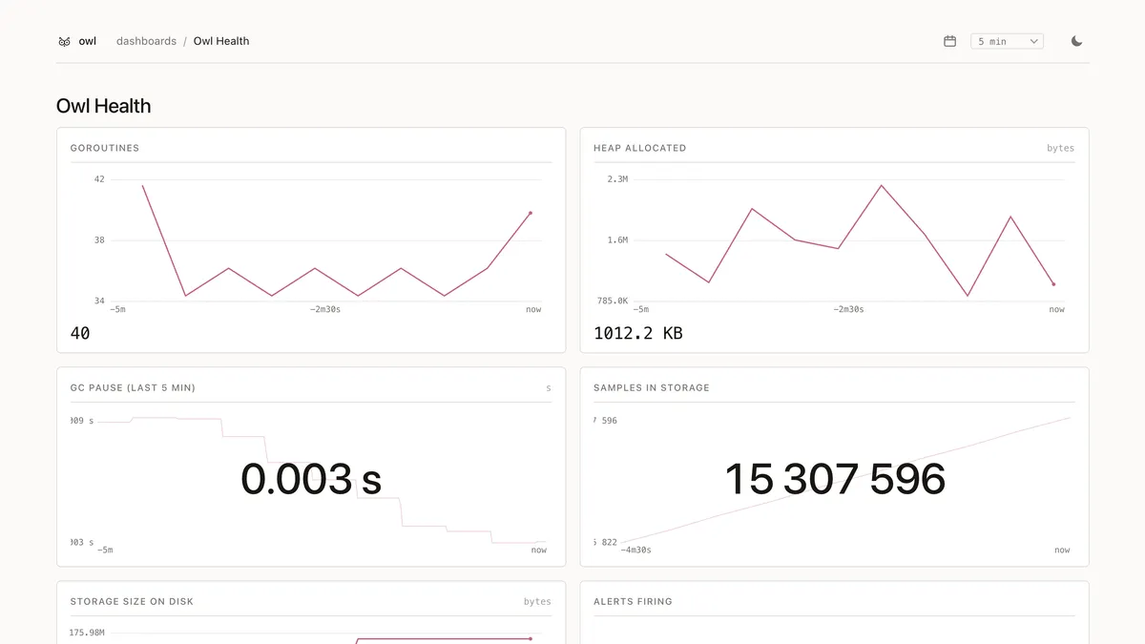Click the 175.98M storage axis label
Screen dimensions: 1145x644
click(87, 633)
